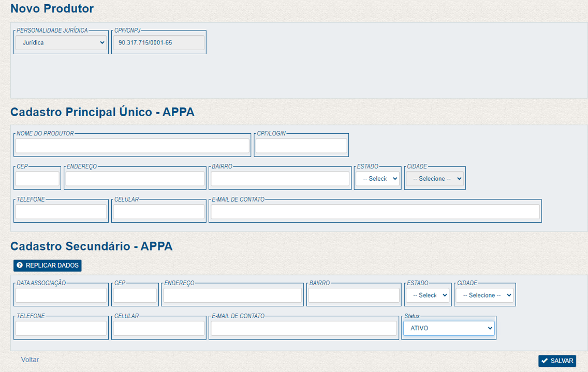
Task: Click the CPF/CNPJ field
Action: click(158, 43)
